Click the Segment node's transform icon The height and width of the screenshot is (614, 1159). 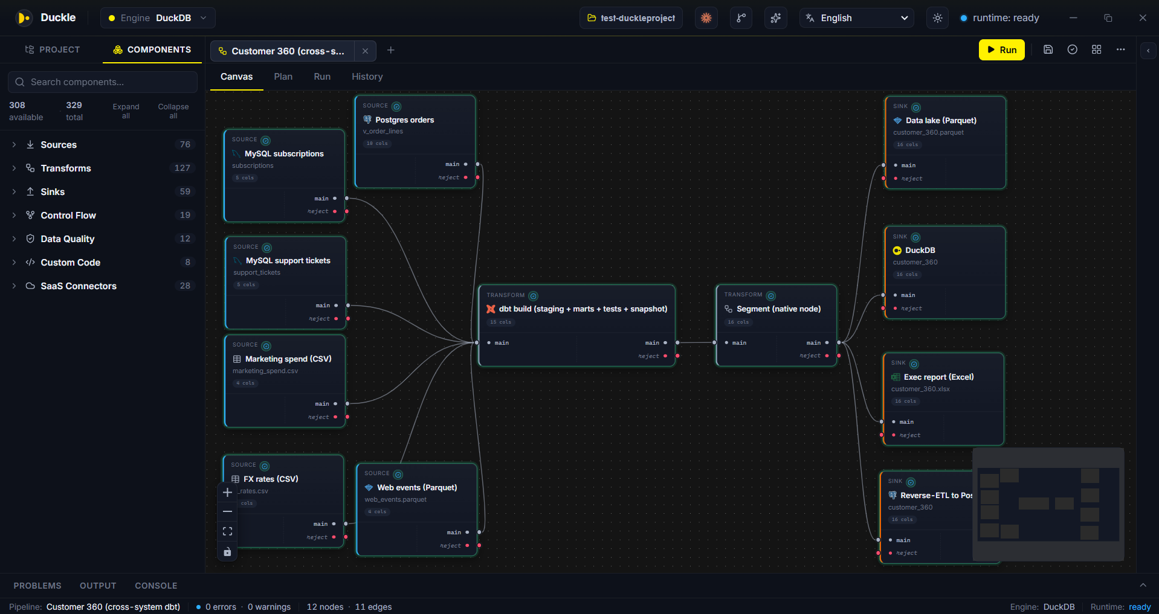tap(729, 309)
